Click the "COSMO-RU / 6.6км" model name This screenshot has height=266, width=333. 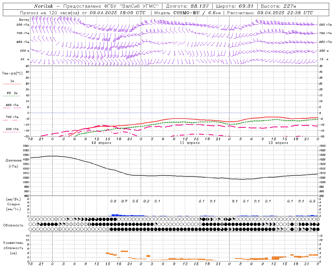point(197,13)
